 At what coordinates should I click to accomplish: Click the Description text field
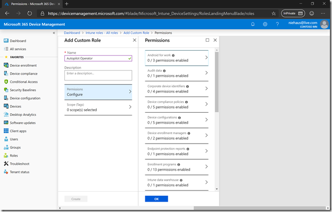pyautogui.click(x=98, y=75)
